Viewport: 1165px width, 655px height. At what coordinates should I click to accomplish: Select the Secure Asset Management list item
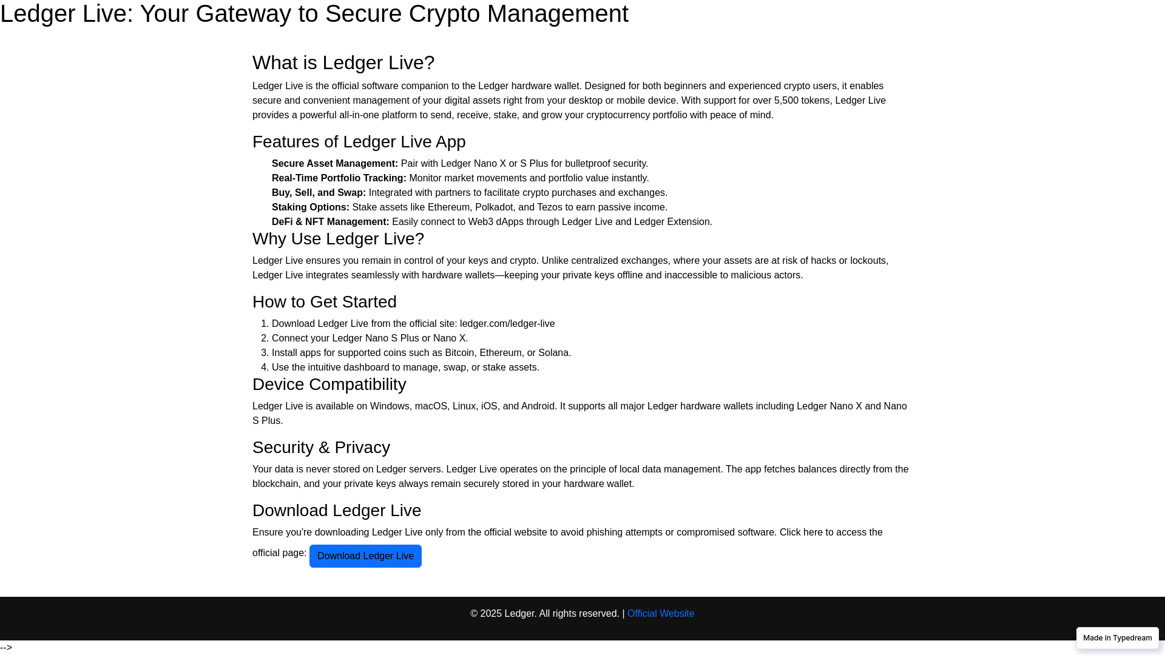click(x=460, y=164)
